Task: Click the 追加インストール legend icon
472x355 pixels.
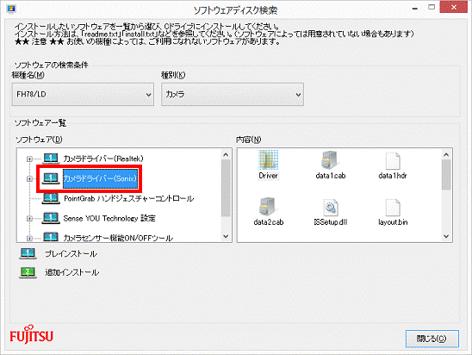Action: click(x=28, y=272)
